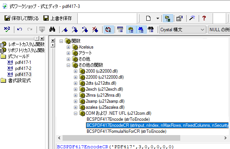Click the function tree scrollbar left arrow
The width and height of the screenshot is (230, 149).
(x=59, y=138)
